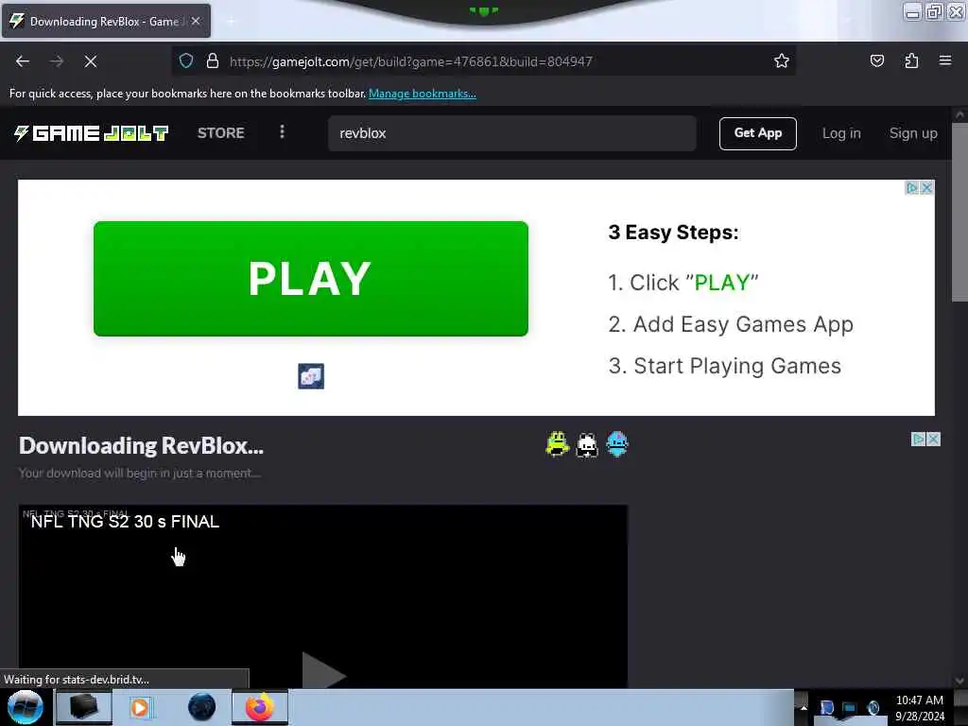Bookmark this page with the star
The width and height of the screenshot is (968, 726).
tap(782, 60)
